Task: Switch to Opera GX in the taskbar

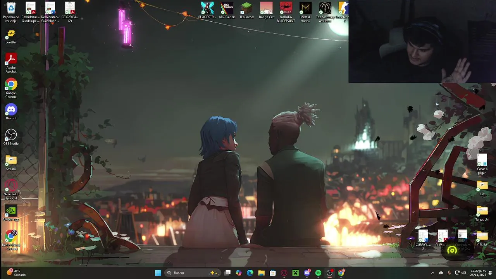Action: 284,273
